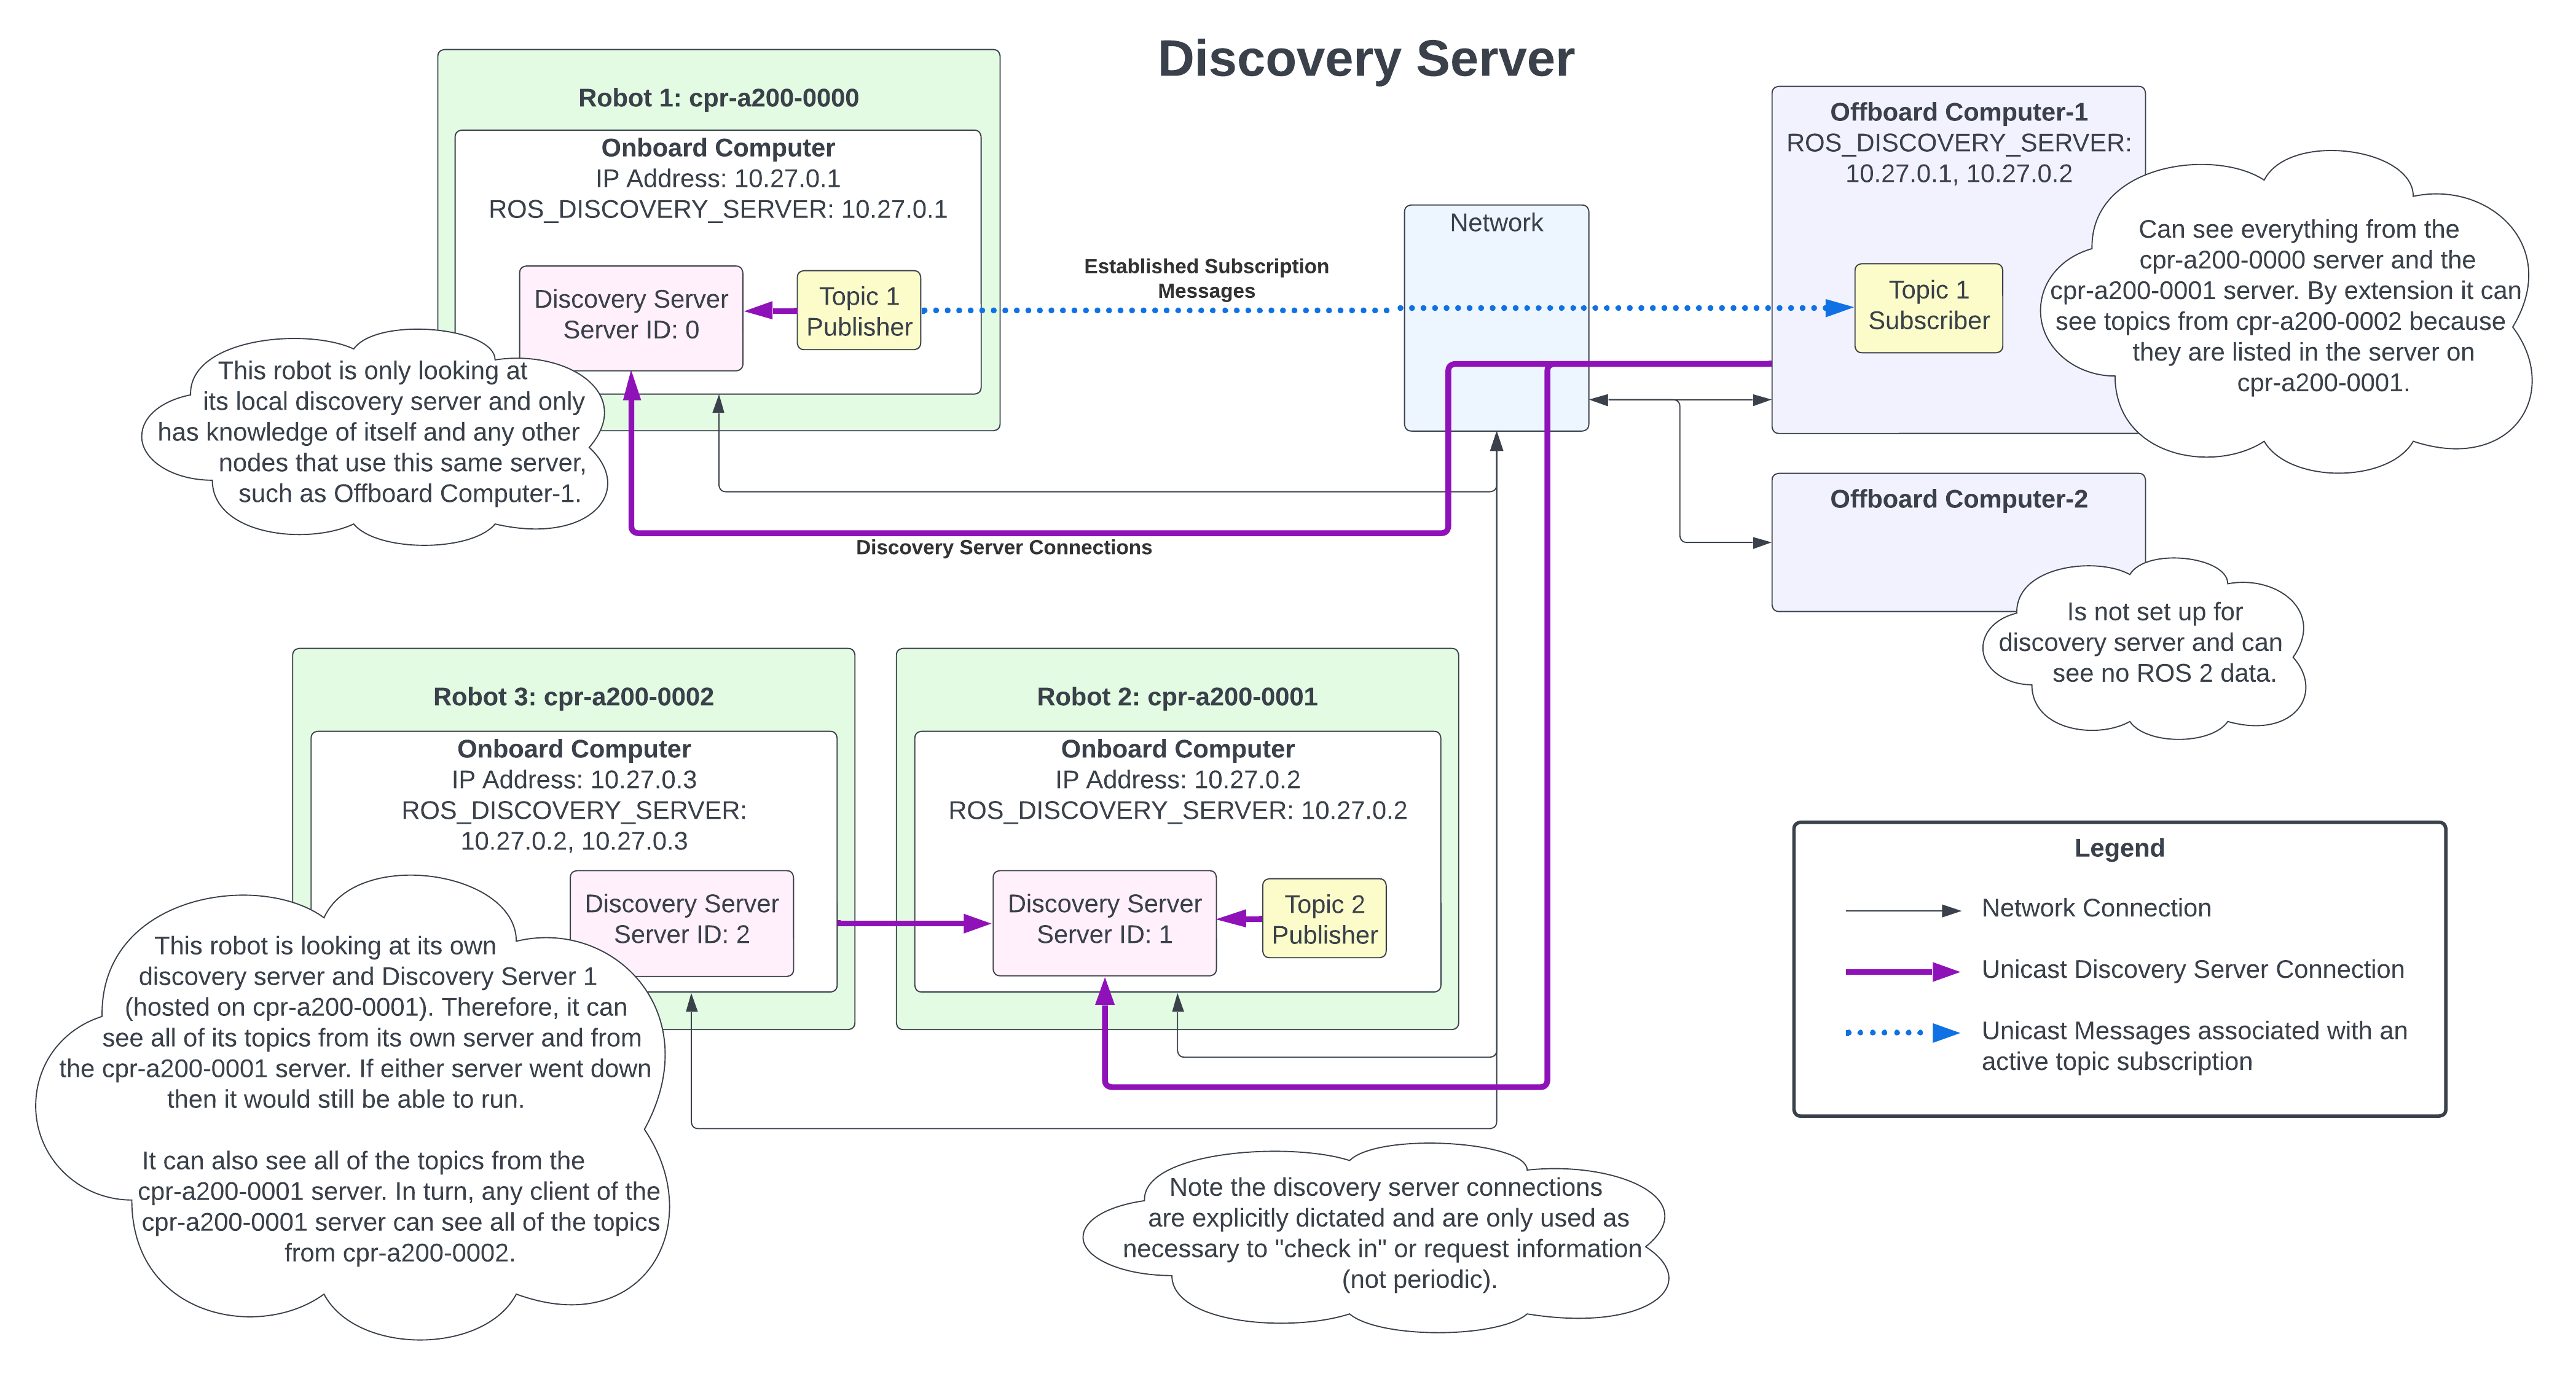Click the Discovery Server Connections label

pyautogui.click(x=1003, y=548)
